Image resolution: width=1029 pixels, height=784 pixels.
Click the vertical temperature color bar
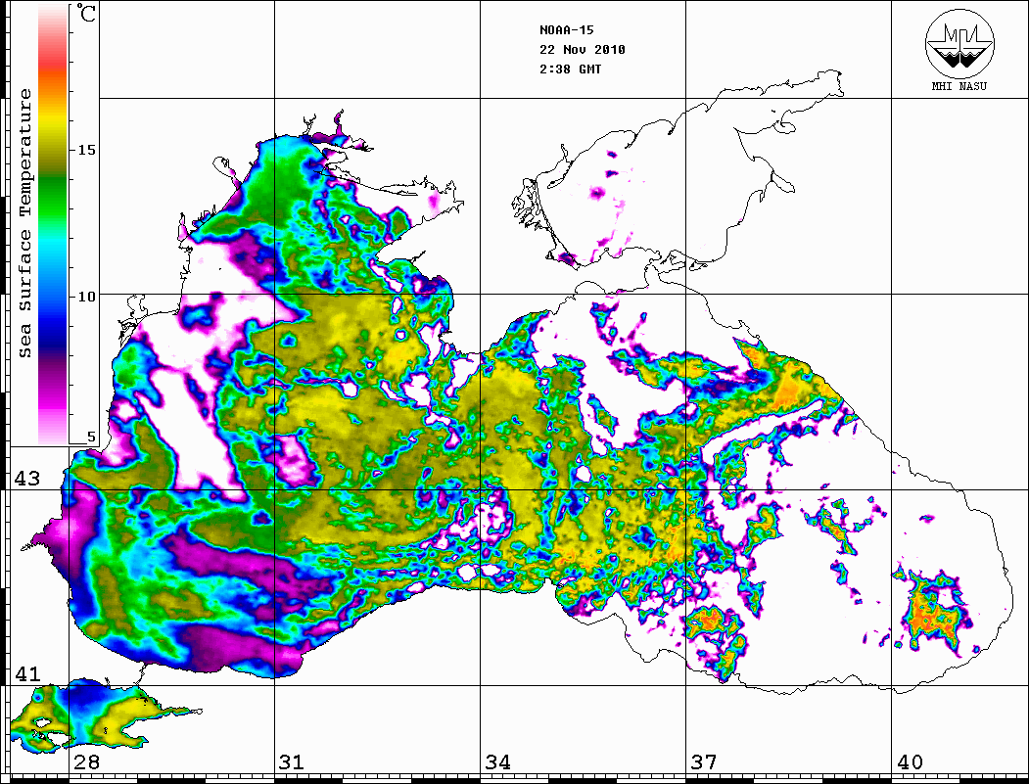click(53, 225)
